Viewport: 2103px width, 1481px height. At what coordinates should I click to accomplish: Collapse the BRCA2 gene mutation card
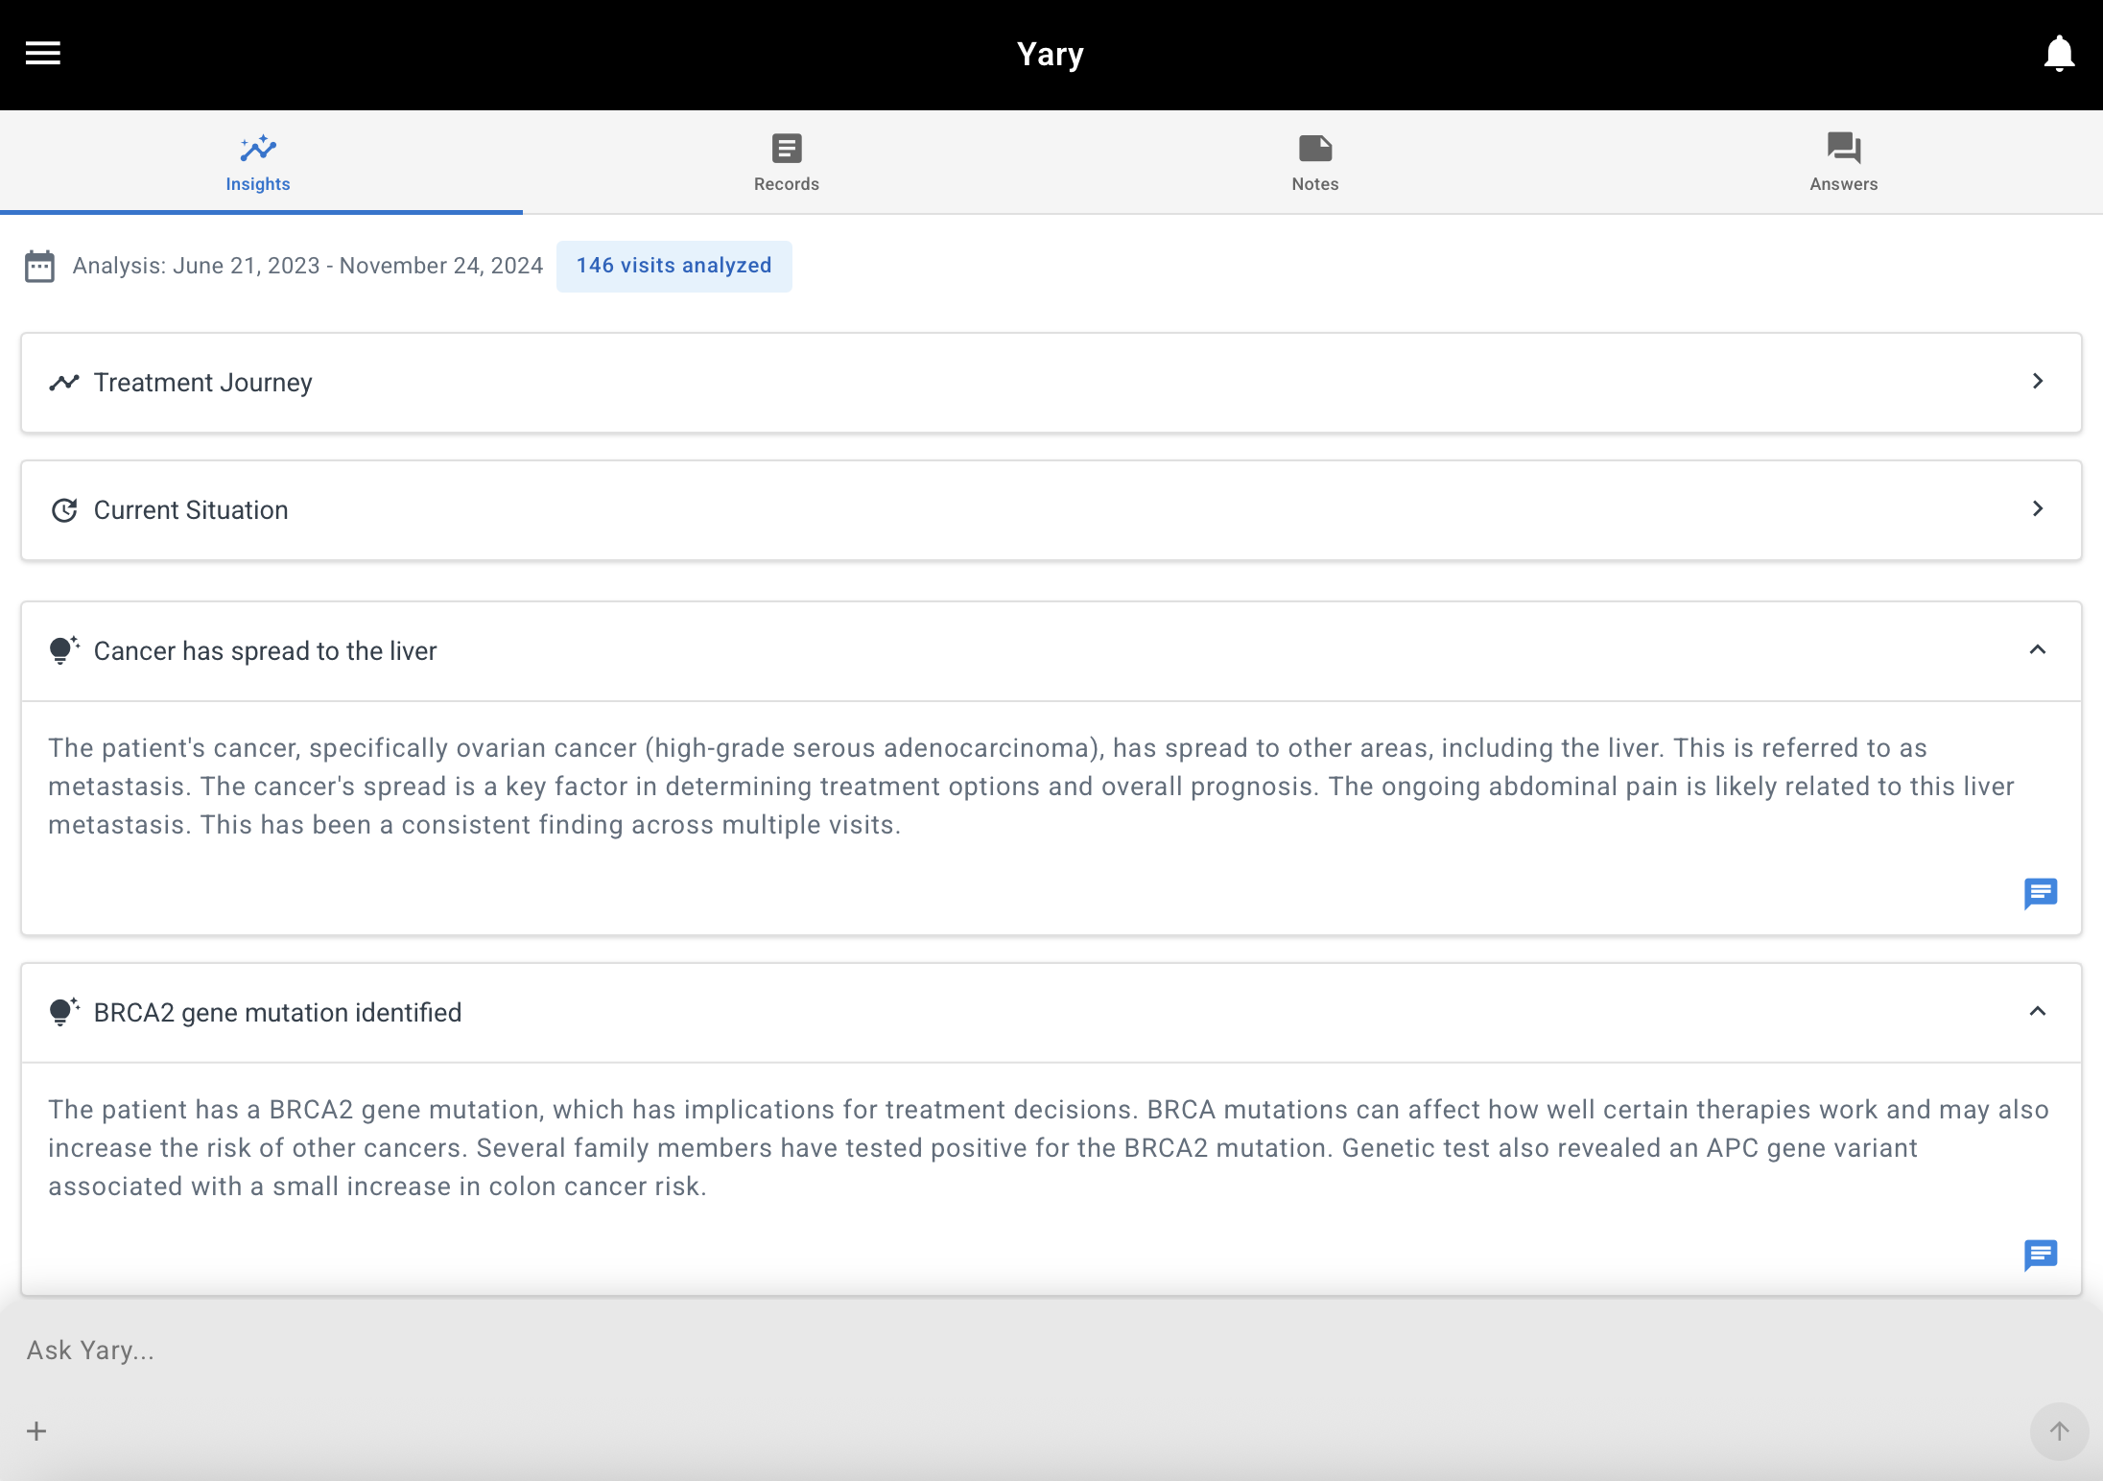click(x=2038, y=1012)
